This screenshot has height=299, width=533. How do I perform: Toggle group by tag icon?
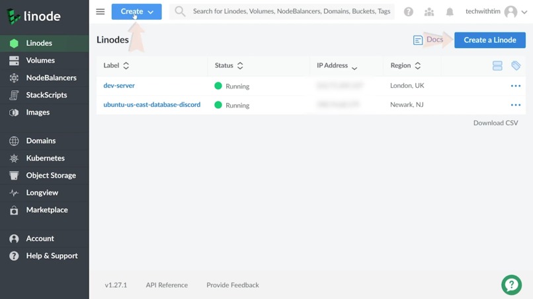pos(516,65)
